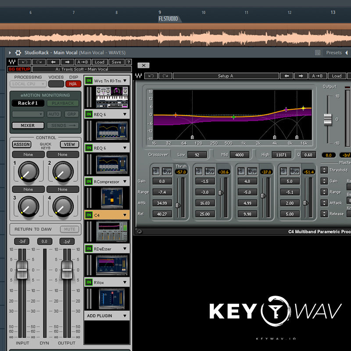
Task: Open the LOCAL CPU processing dropdown
Action: tap(28, 84)
